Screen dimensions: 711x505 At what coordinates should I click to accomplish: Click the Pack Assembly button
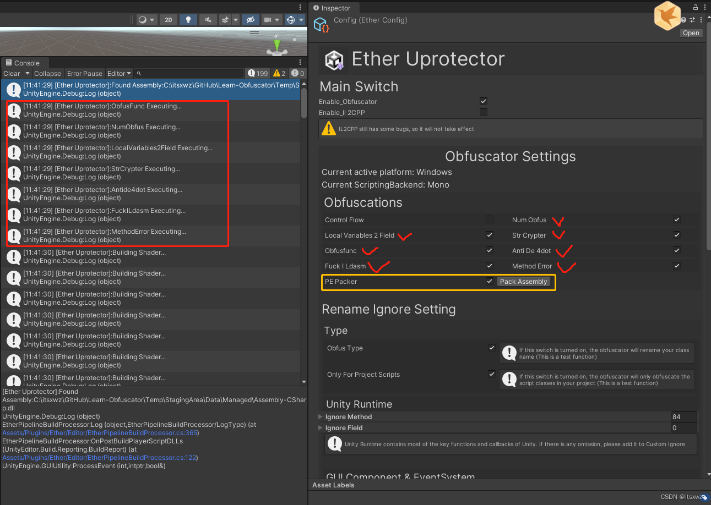[x=523, y=282]
